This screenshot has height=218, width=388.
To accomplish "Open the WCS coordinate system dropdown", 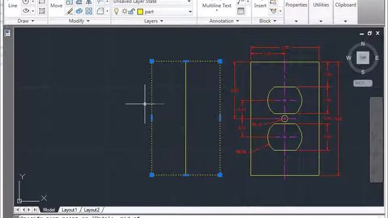I will coord(363,83).
